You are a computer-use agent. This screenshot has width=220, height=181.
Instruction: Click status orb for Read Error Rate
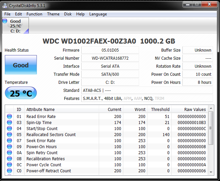9,116
